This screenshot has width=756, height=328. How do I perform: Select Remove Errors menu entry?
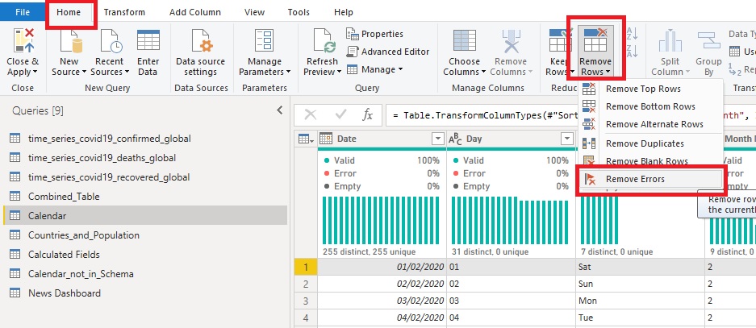pos(650,179)
